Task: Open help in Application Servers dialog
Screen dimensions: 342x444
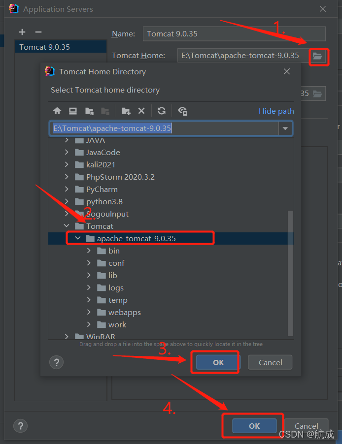Action: coord(20,426)
